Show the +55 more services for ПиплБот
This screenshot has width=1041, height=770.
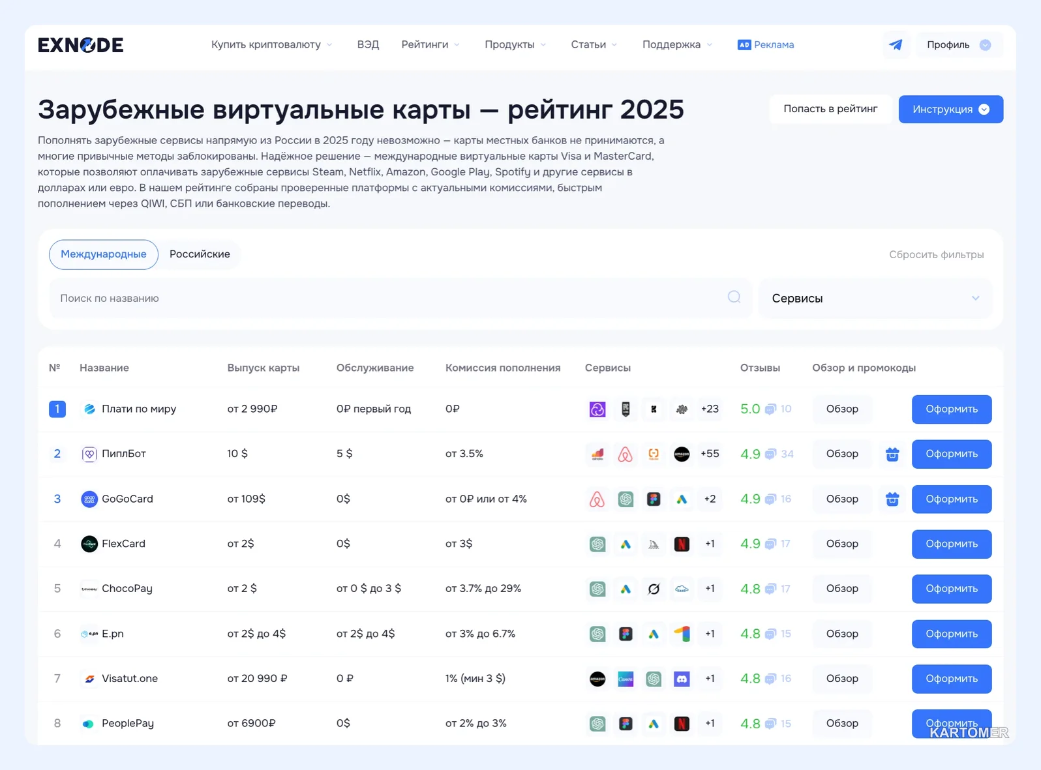(x=710, y=454)
